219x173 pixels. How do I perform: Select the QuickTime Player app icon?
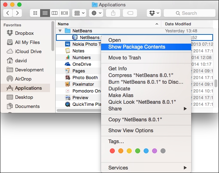pos(68,104)
